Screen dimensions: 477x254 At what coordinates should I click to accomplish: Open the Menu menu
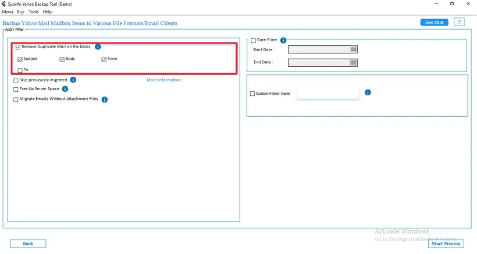pyautogui.click(x=8, y=12)
